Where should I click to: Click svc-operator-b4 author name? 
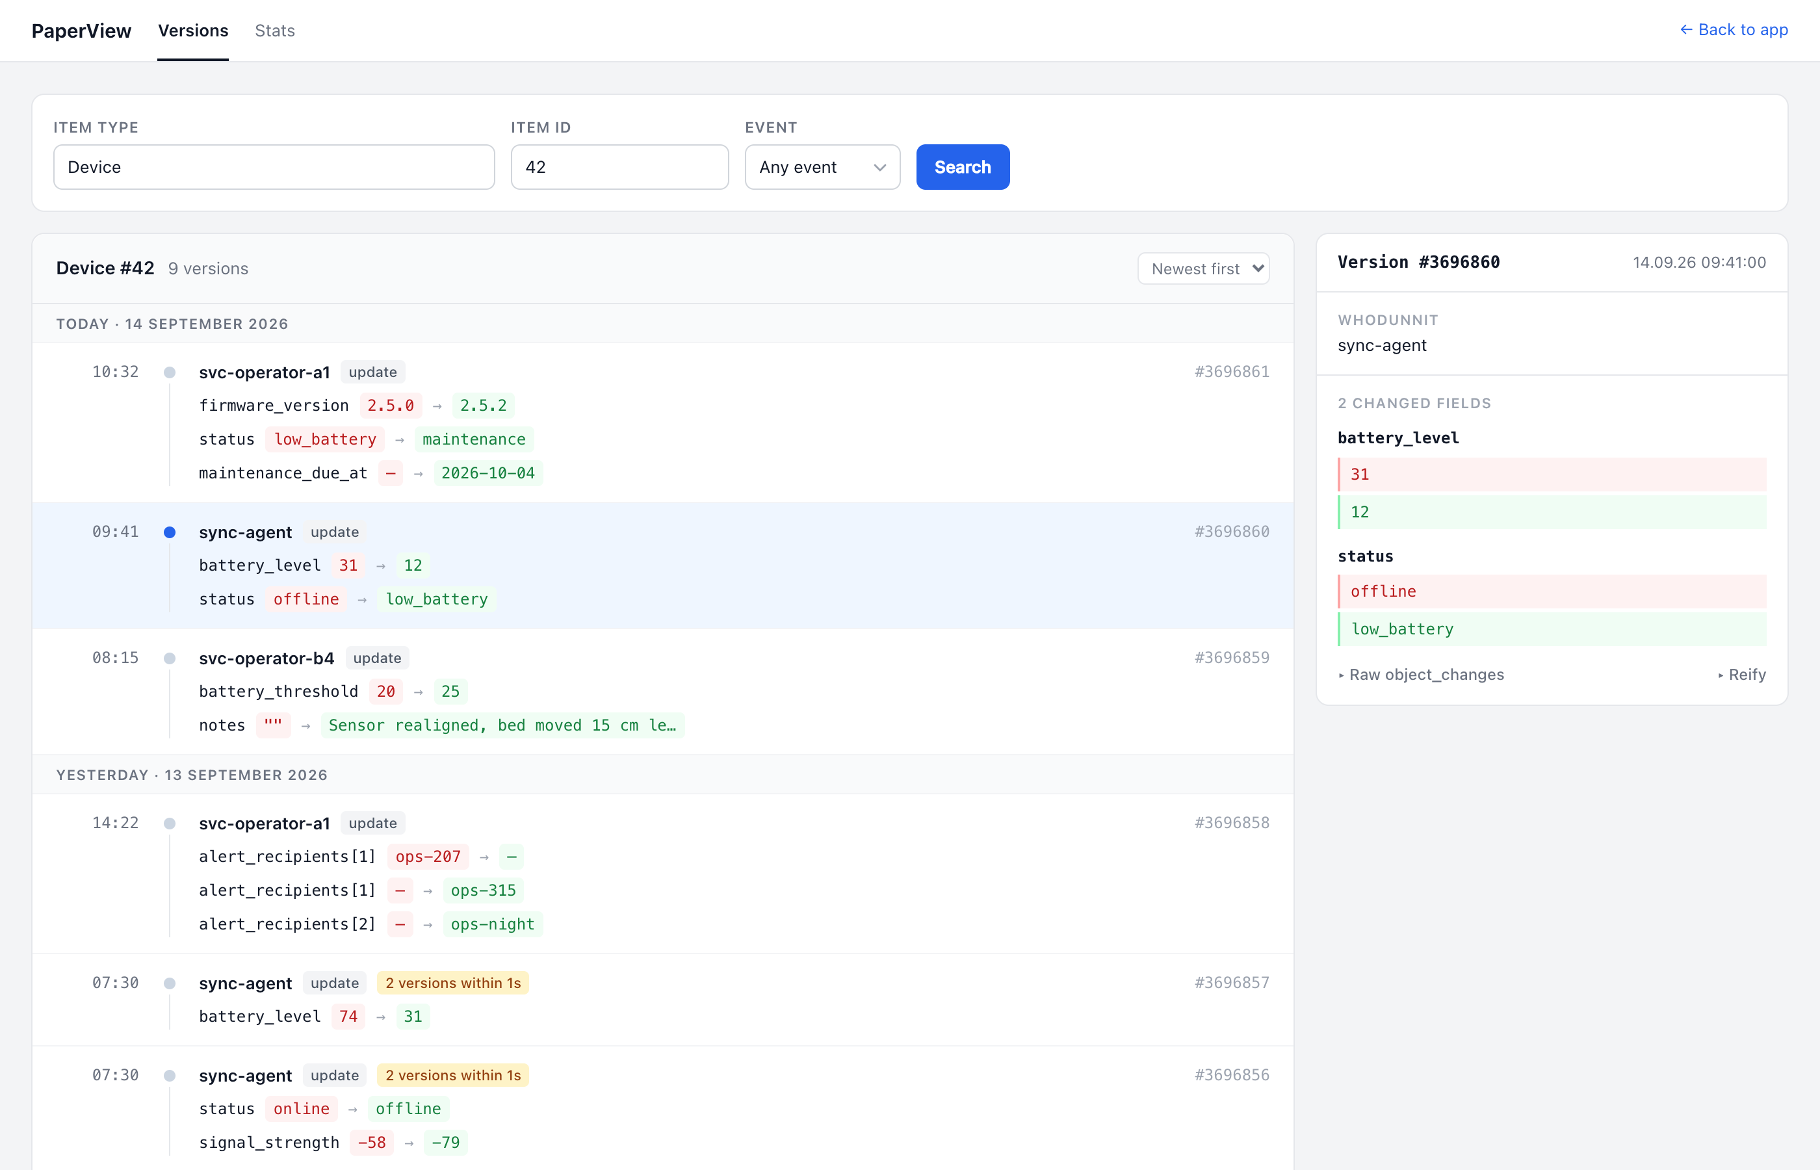pos(266,658)
